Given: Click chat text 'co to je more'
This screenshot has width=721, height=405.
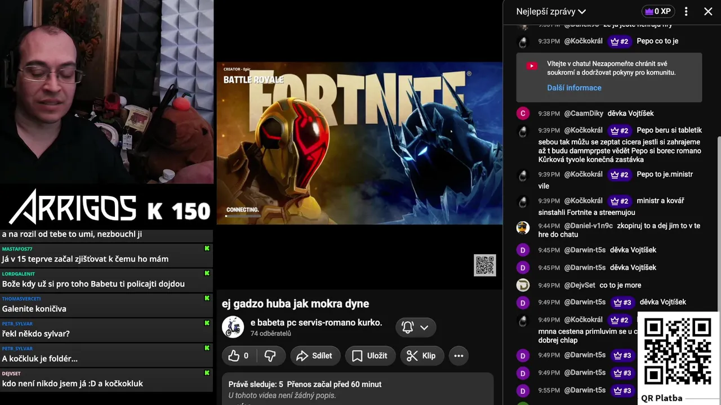Looking at the screenshot, I should pos(620,285).
